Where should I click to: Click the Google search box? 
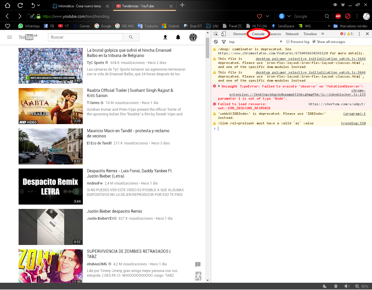point(308,16)
